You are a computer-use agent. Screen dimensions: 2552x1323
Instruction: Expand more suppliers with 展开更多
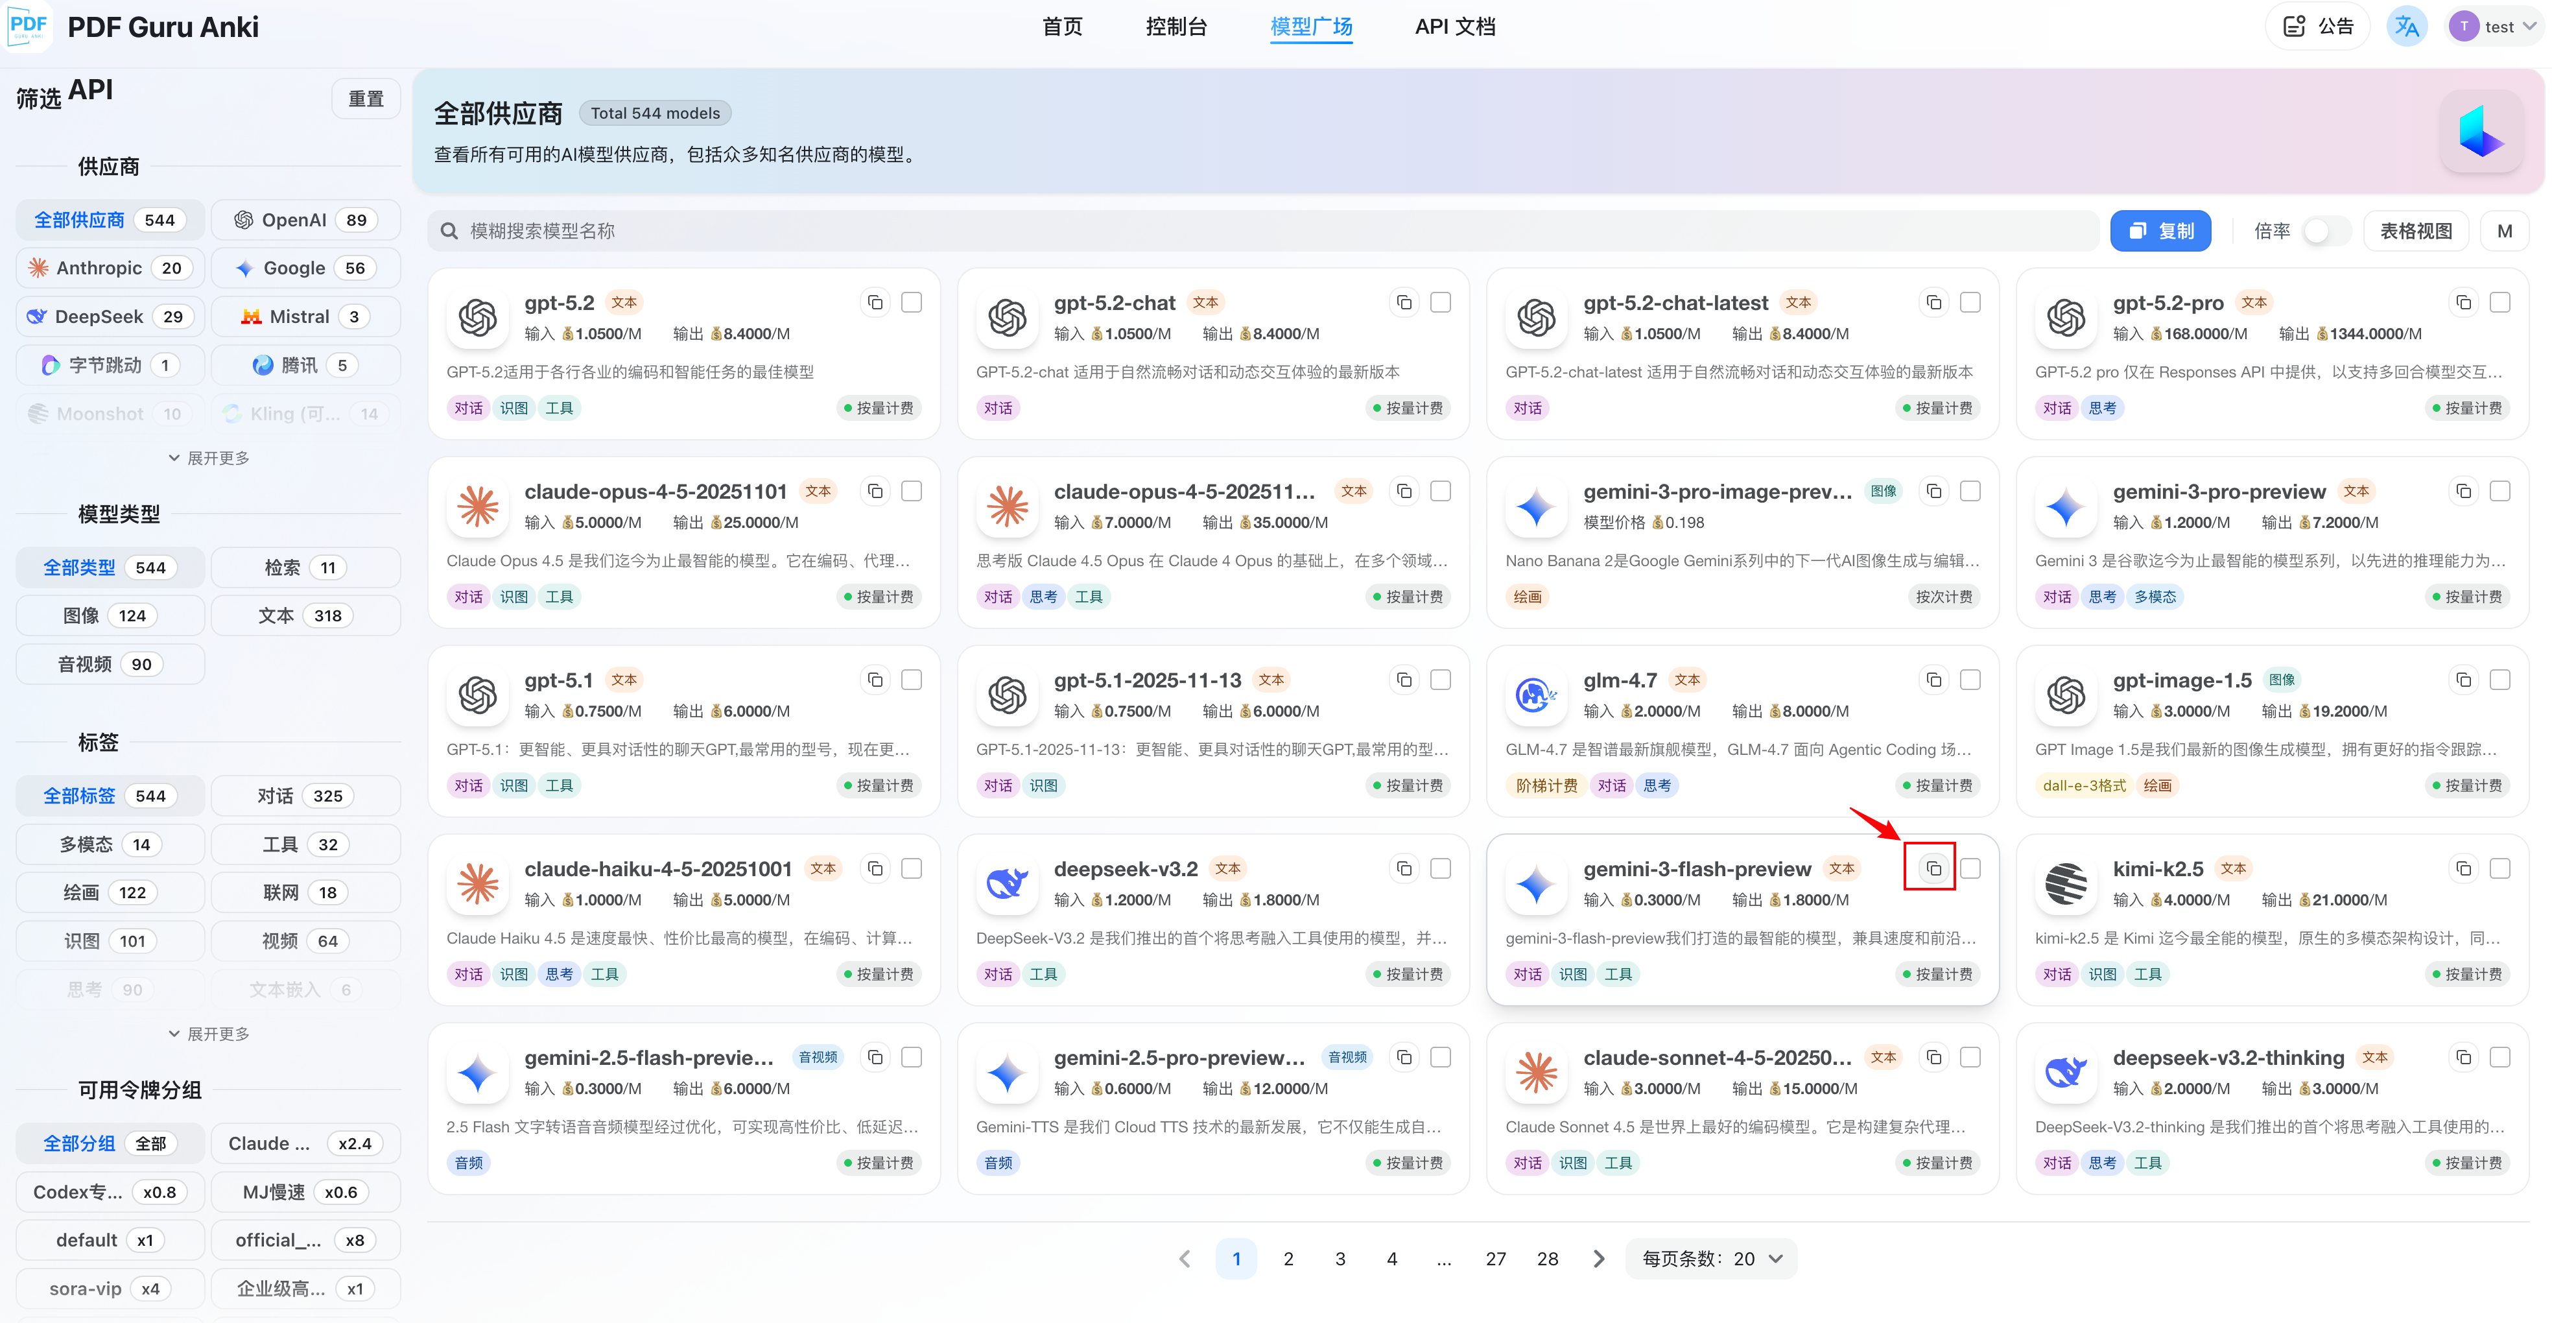pyautogui.click(x=209, y=458)
